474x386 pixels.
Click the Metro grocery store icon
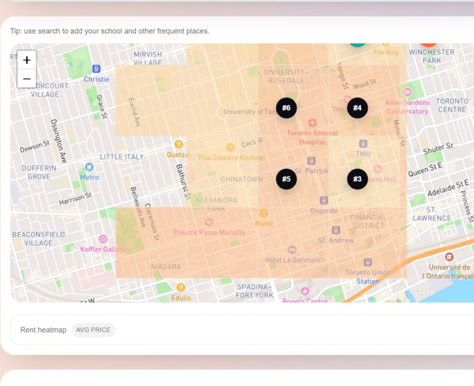tap(89, 166)
